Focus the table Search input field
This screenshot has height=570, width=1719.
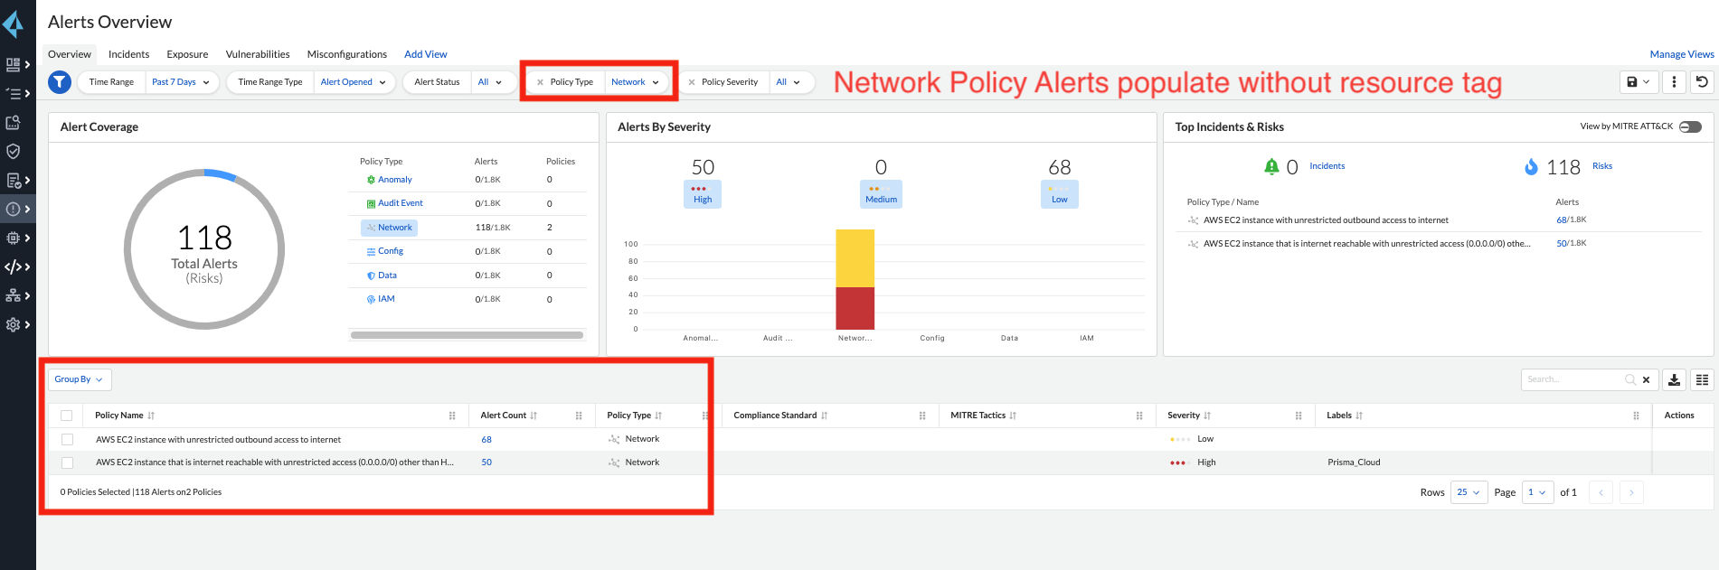pyautogui.click(x=1577, y=379)
